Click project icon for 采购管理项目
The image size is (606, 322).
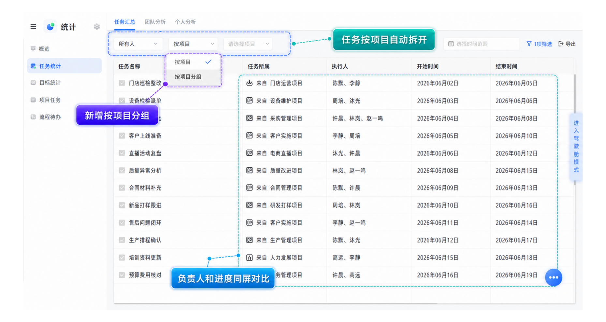[249, 118]
